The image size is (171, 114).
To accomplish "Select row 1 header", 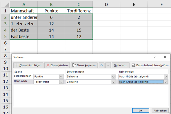I will tap(5, 11).
